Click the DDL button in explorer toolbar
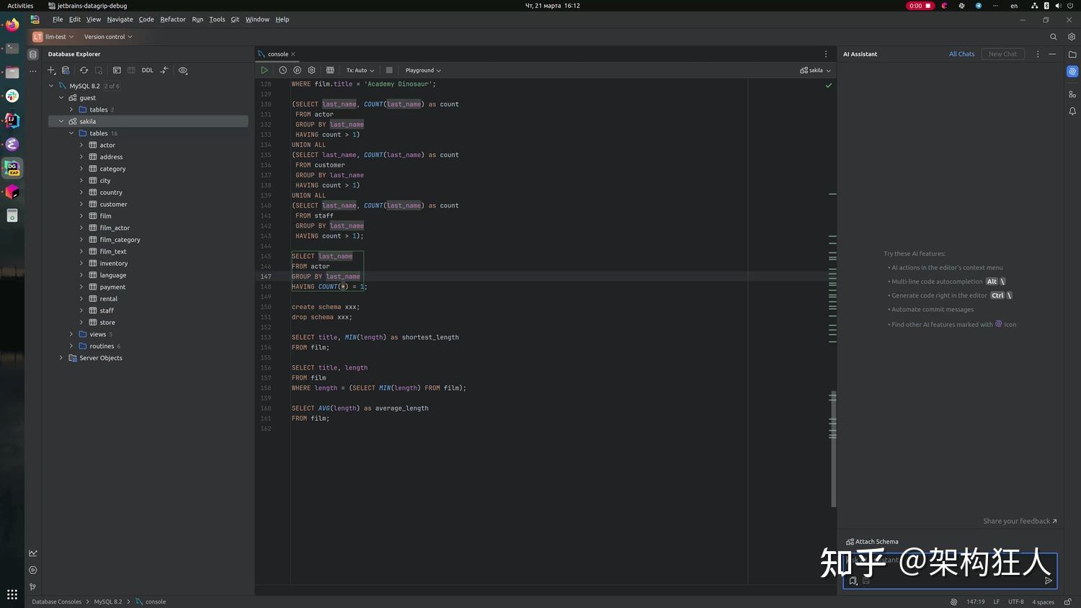 tap(148, 70)
